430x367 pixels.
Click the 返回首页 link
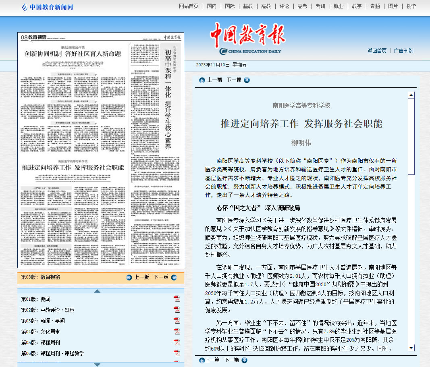tap(377, 51)
